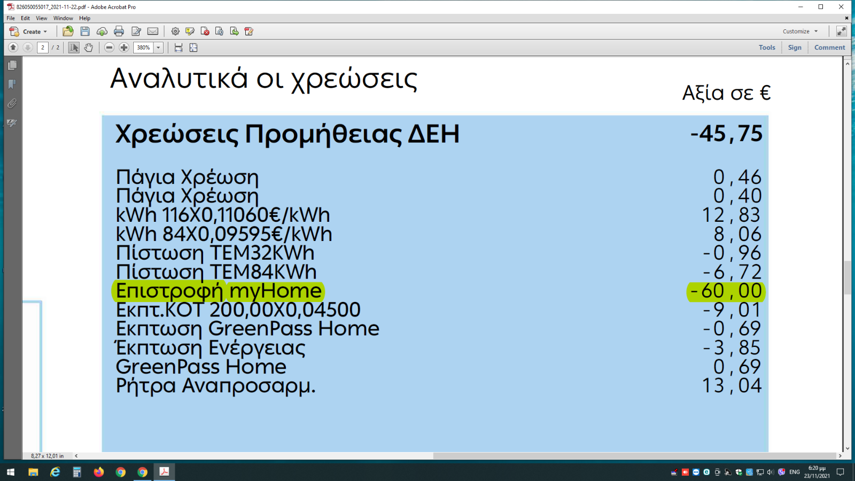Viewport: 855px width, 481px height.
Task: Go to previous page with up arrow
Action: [x=13, y=48]
